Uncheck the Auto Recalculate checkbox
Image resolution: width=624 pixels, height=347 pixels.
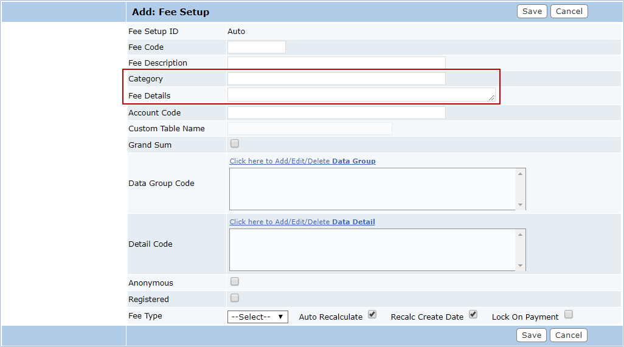[372, 315]
